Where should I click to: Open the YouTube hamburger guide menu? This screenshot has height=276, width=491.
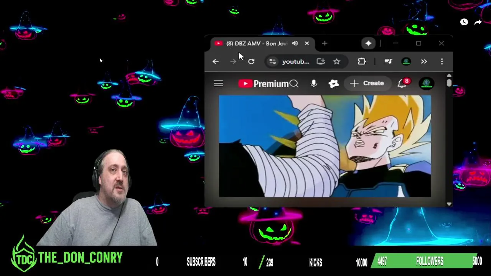218,83
